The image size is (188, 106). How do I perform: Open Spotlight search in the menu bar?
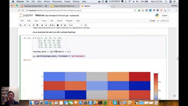166,1
